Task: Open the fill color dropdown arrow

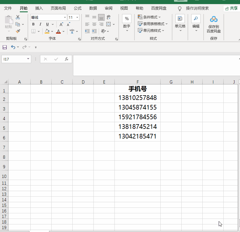Action: point(52,31)
